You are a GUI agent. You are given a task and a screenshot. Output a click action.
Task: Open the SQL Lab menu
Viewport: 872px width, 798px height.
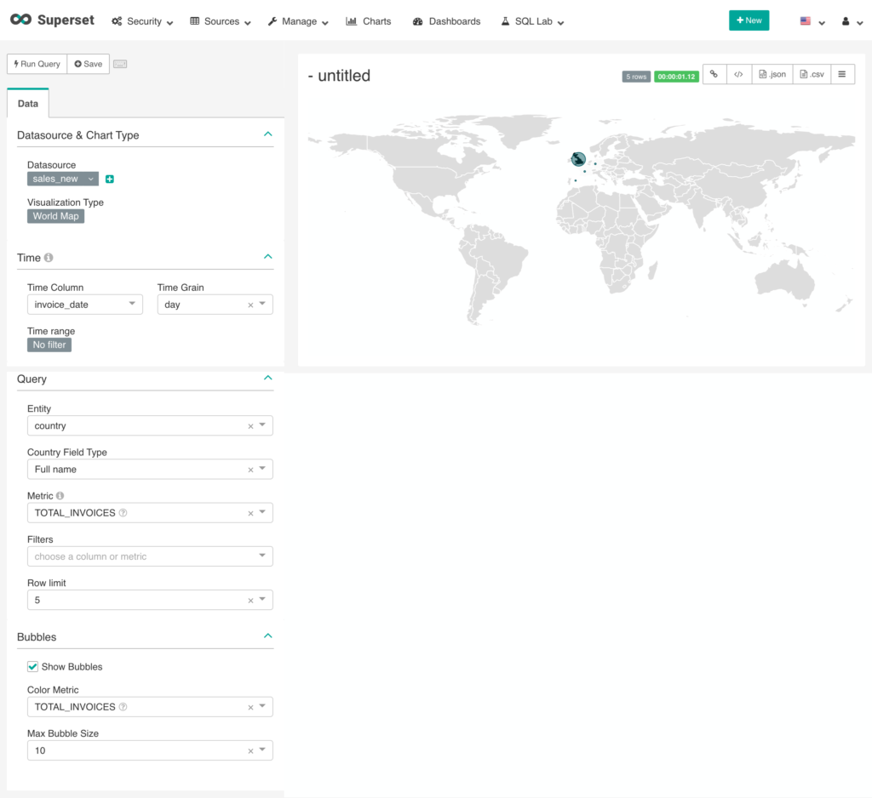pyautogui.click(x=532, y=21)
